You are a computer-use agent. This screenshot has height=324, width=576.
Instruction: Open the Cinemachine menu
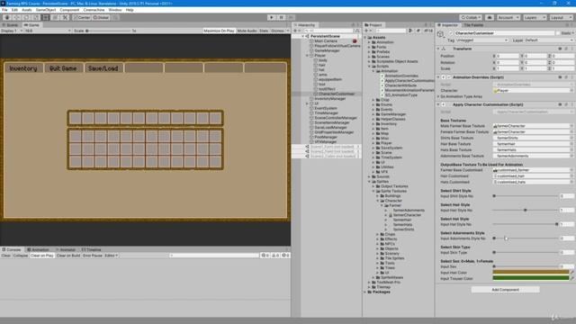(94, 10)
